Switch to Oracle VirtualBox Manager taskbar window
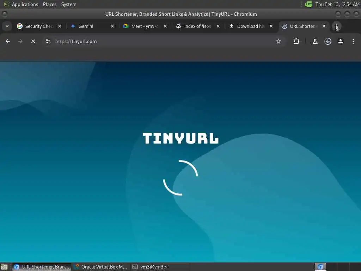 coord(101,267)
